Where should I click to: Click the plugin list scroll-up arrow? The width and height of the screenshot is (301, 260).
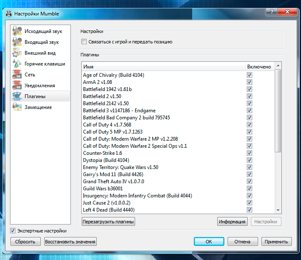pyautogui.click(x=278, y=66)
